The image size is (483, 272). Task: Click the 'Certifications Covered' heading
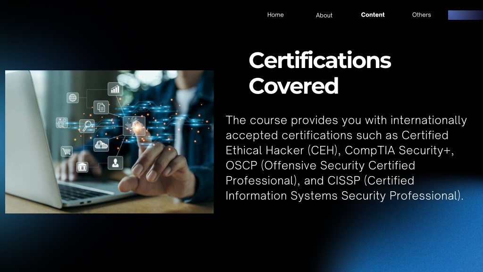point(320,73)
